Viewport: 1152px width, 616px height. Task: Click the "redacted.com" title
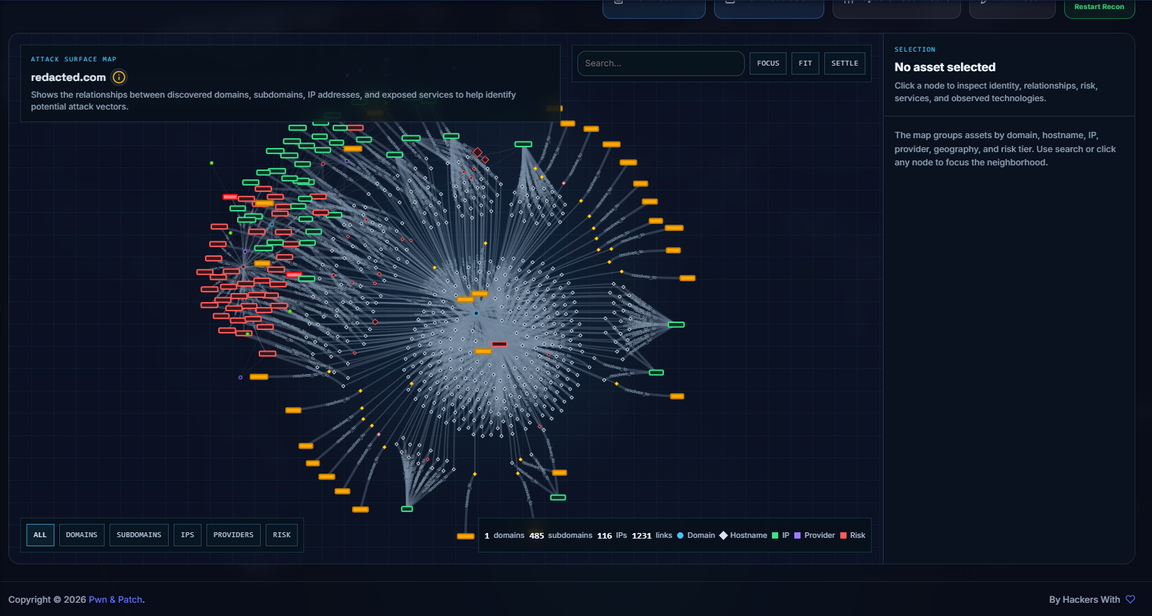(x=68, y=77)
